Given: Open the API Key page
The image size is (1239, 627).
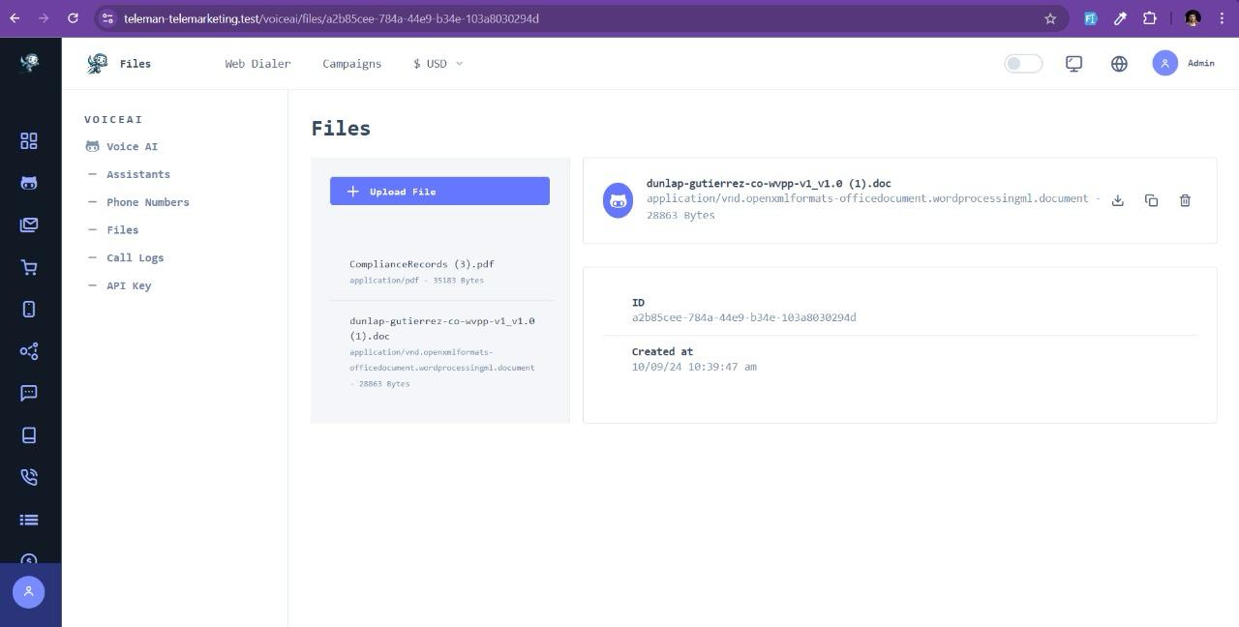Looking at the screenshot, I should [x=129, y=285].
